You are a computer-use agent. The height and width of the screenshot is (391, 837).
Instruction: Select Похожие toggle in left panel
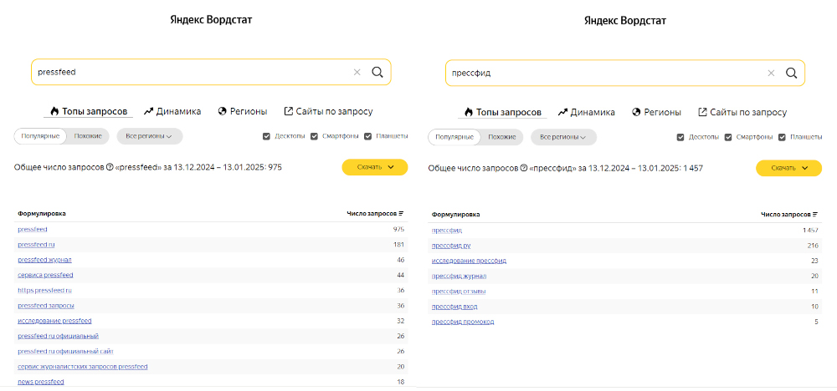(x=89, y=136)
